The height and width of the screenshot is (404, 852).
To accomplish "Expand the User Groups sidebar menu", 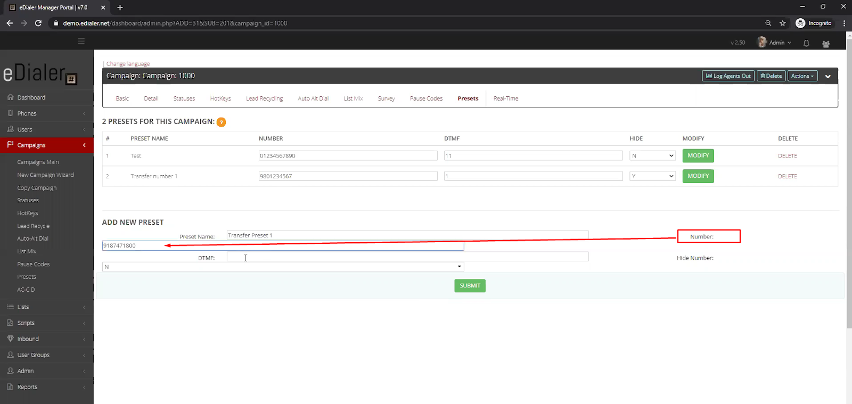I will (47, 355).
